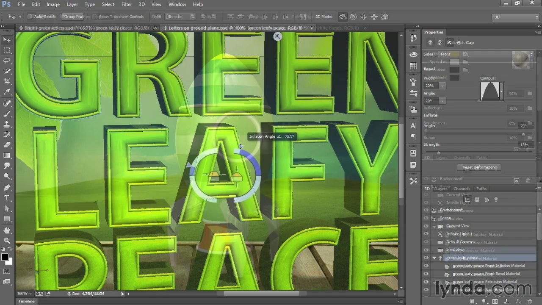Open the Mesh properties tab icon
This screenshot has width=542, height=305.
[430, 42]
